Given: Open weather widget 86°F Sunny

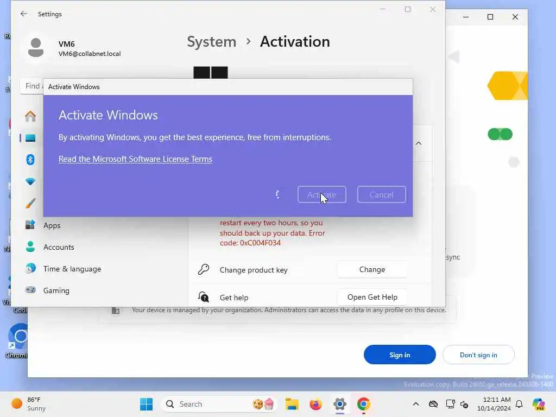Looking at the screenshot, I should click(28, 404).
